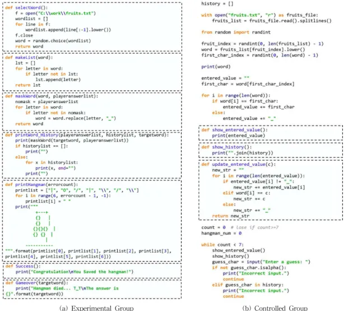Click the makeList function name

pyautogui.click(x=25, y=58)
